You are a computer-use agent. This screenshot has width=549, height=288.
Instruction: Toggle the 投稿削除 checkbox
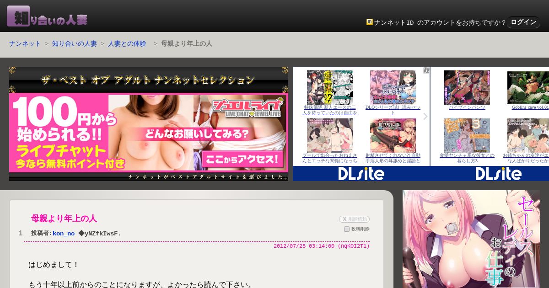[x=347, y=229]
